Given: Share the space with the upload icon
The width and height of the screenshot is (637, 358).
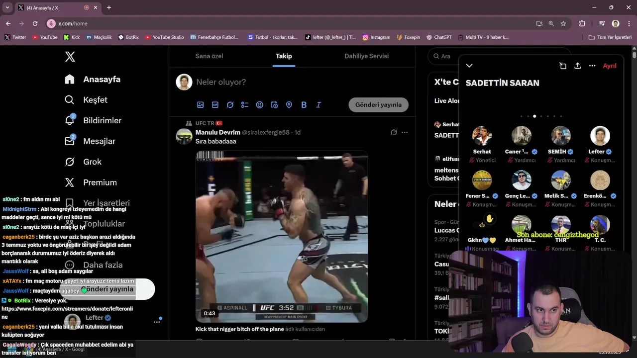Looking at the screenshot, I should [577, 66].
